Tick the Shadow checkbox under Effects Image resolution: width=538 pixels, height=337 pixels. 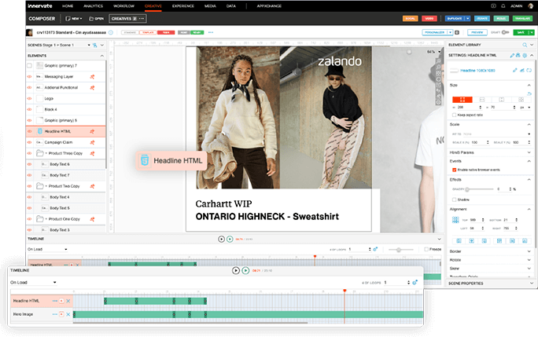(x=455, y=199)
